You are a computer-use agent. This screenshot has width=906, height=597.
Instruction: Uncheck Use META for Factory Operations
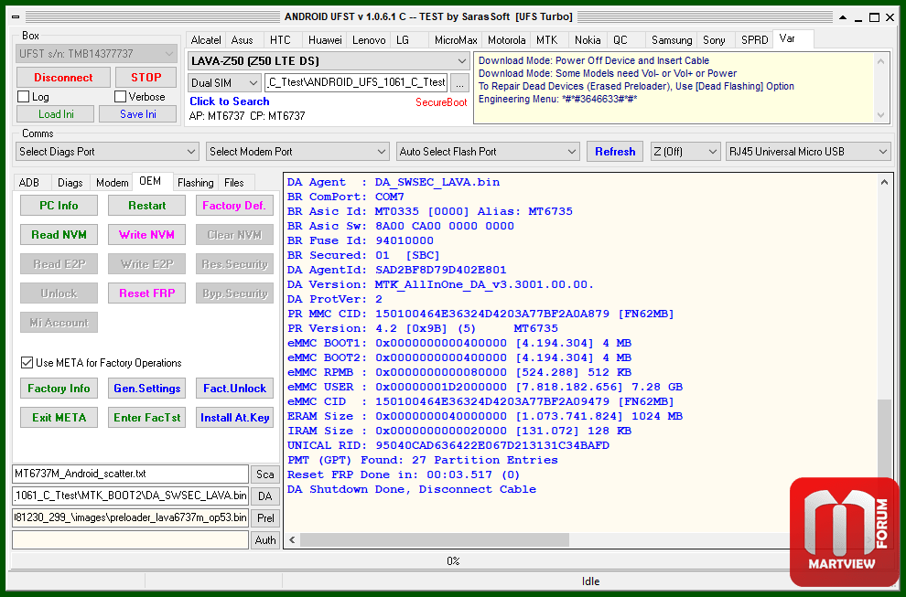27,363
